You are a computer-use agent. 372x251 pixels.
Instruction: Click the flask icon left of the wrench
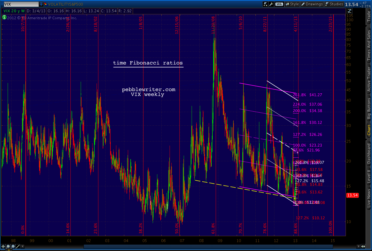tap(265, 4)
